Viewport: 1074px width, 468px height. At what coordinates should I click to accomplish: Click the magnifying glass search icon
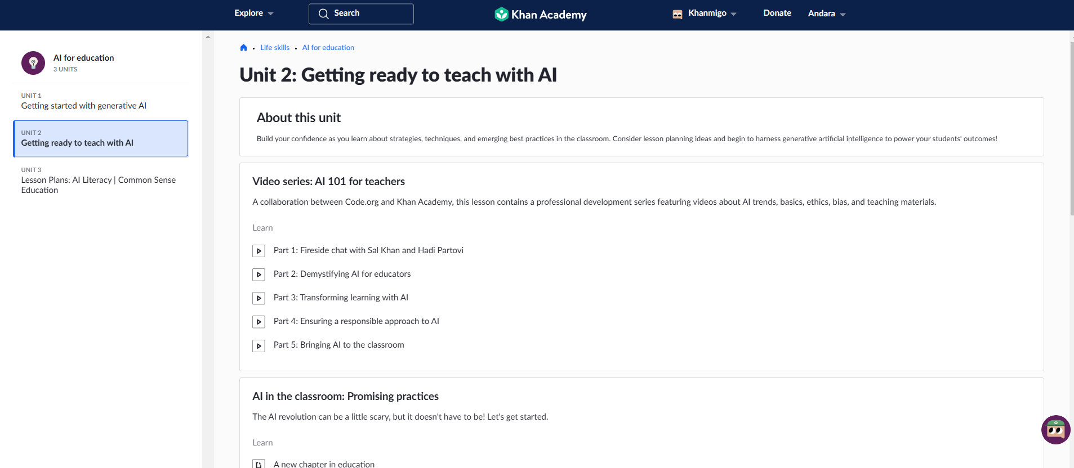click(x=323, y=13)
